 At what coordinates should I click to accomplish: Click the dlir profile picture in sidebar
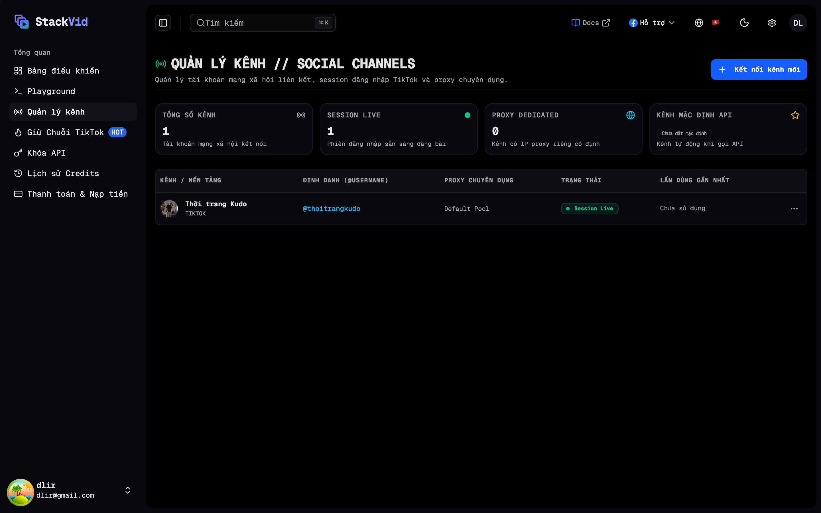click(20, 492)
